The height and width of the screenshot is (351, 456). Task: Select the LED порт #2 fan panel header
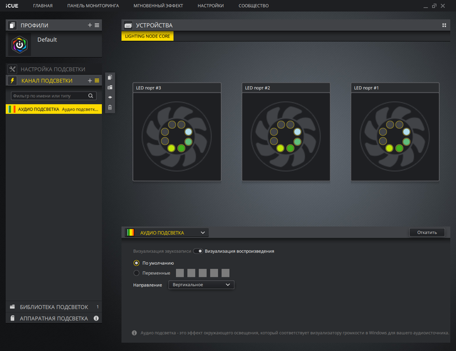point(286,88)
